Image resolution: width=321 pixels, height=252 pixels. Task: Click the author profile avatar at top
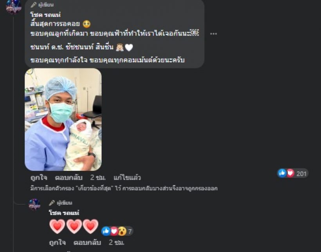click(x=14, y=7)
